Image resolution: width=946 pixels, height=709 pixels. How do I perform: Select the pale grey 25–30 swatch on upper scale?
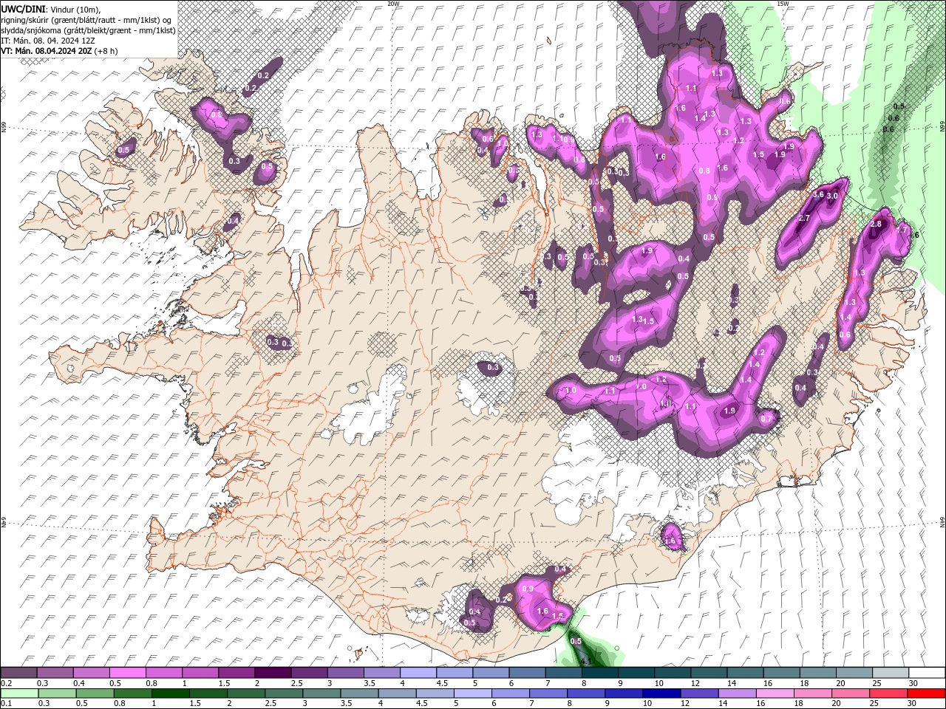[891, 673]
